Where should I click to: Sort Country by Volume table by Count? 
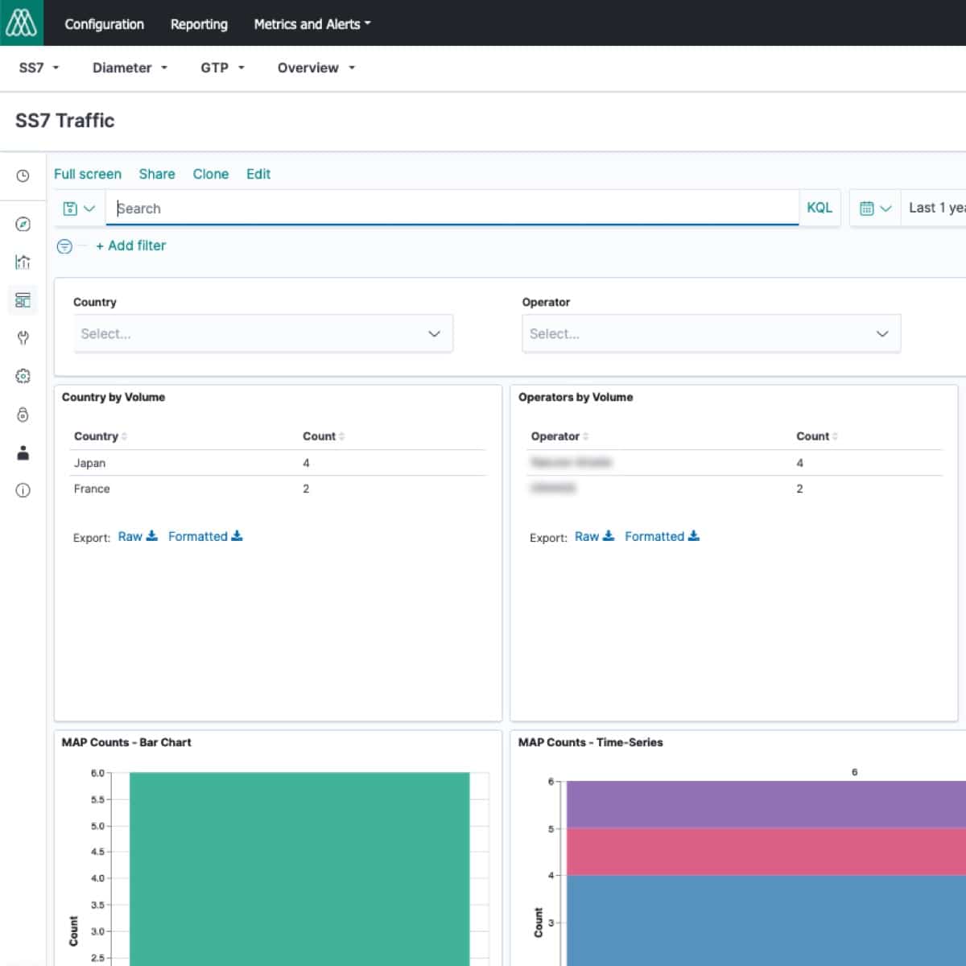(x=324, y=436)
